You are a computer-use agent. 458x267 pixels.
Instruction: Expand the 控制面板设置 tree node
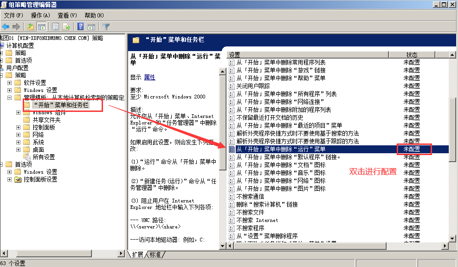pos(10,180)
